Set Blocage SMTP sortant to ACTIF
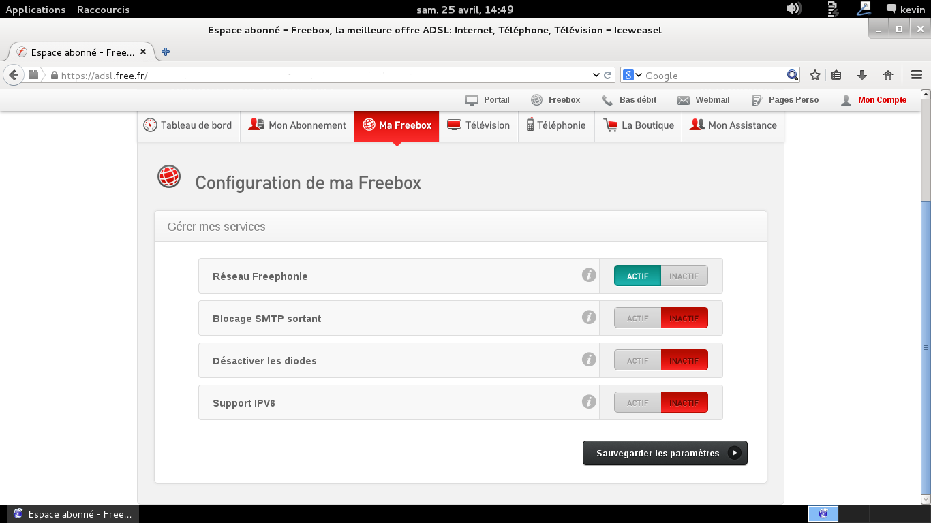Image resolution: width=931 pixels, height=523 pixels. pos(637,318)
